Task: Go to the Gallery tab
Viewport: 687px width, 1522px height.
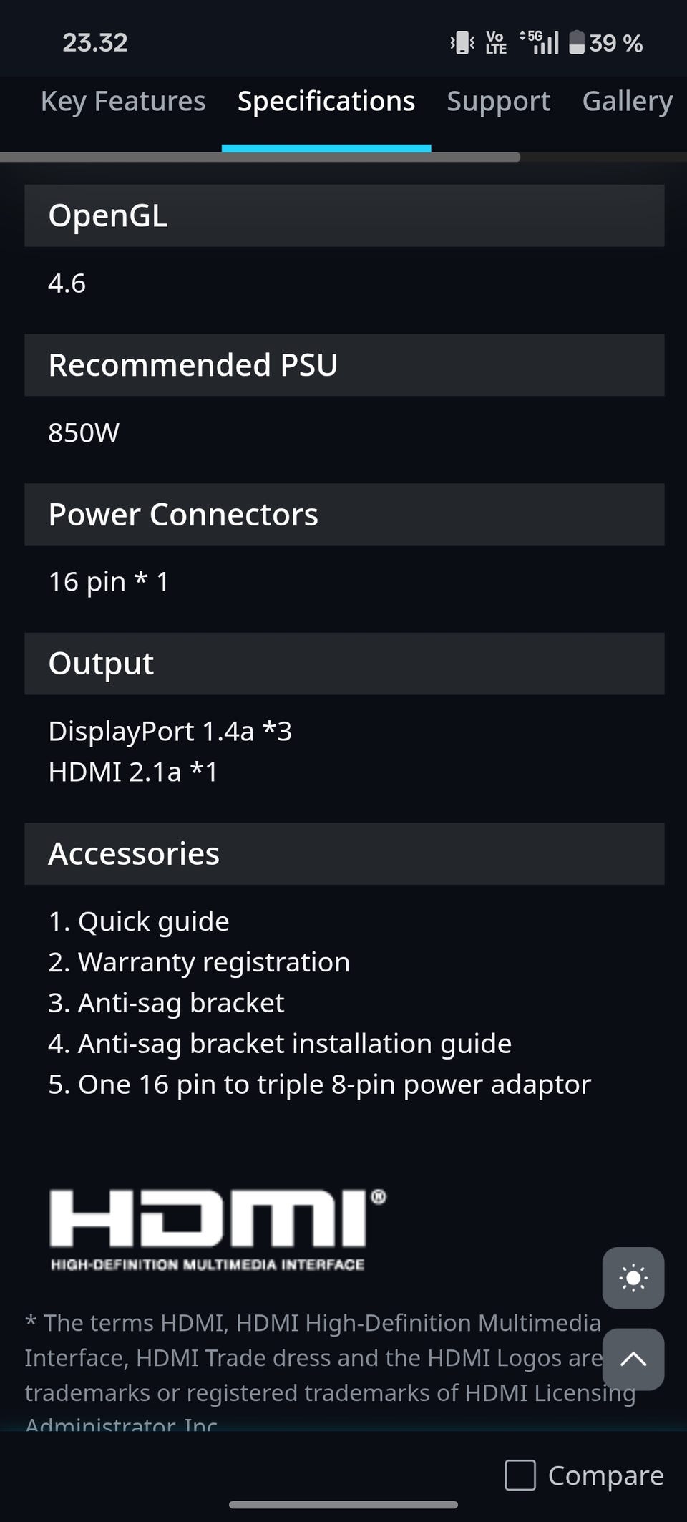Action: [x=627, y=102]
